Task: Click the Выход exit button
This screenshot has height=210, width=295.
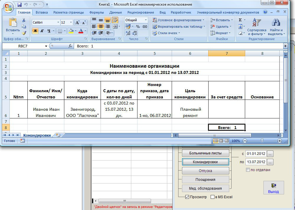Action: tap(273, 188)
